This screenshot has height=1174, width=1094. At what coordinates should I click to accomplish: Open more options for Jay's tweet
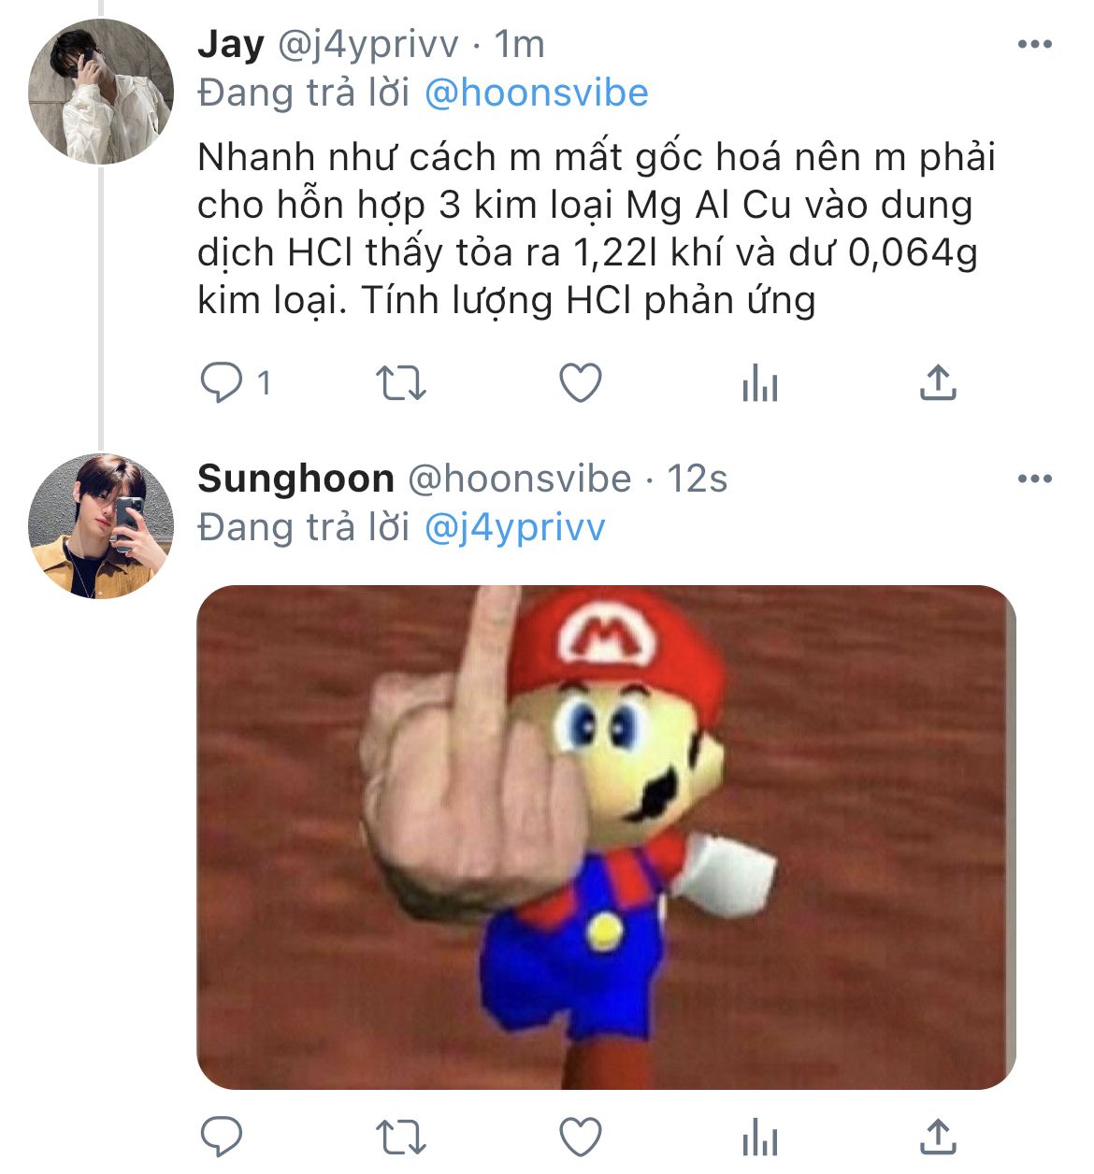pyautogui.click(x=1034, y=44)
